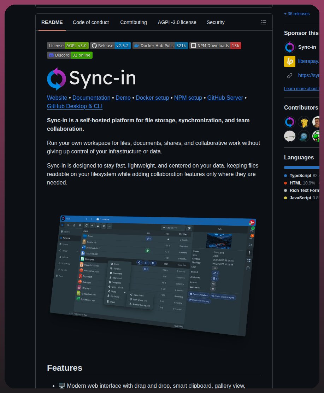Click the Docker Hub Pulls 321k badge
Viewport: 324px width, 393px height.
pyautogui.click(x=160, y=46)
